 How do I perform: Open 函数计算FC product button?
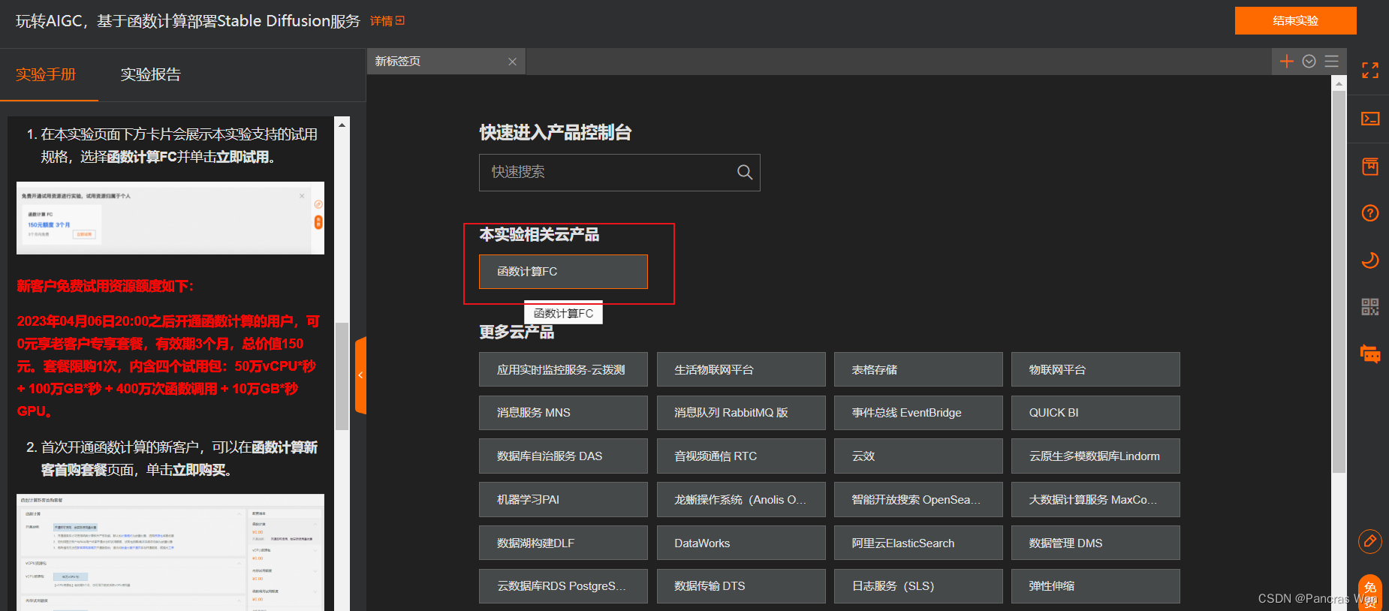pyautogui.click(x=563, y=272)
